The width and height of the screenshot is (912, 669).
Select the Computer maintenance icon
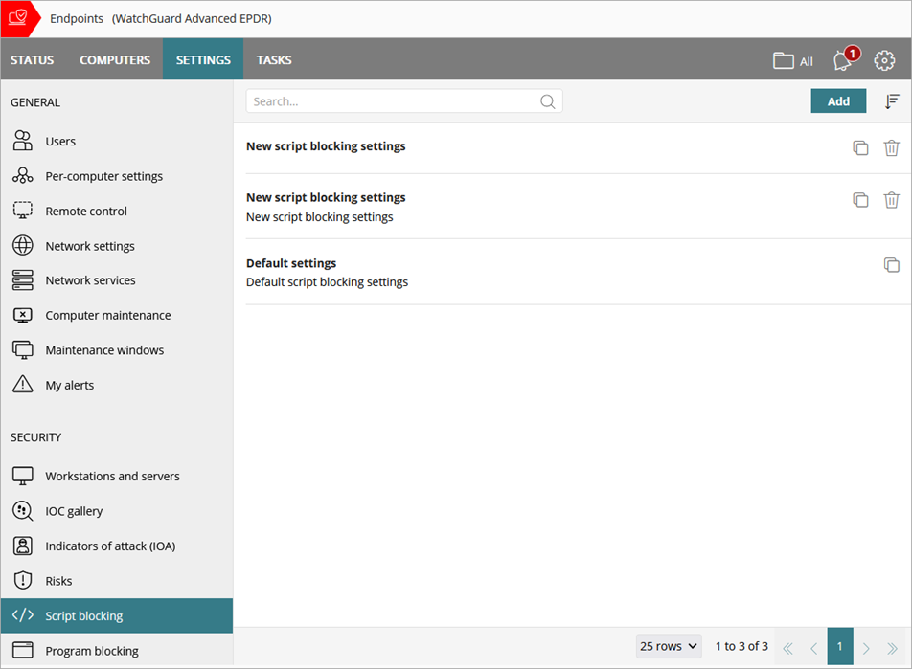point(24,314)
